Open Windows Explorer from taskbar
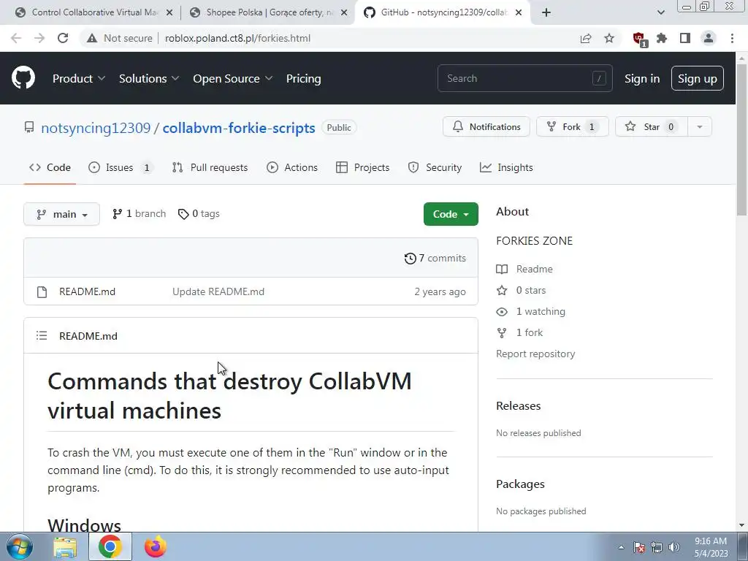The image size is (748, 561). [x=65, y=546]
